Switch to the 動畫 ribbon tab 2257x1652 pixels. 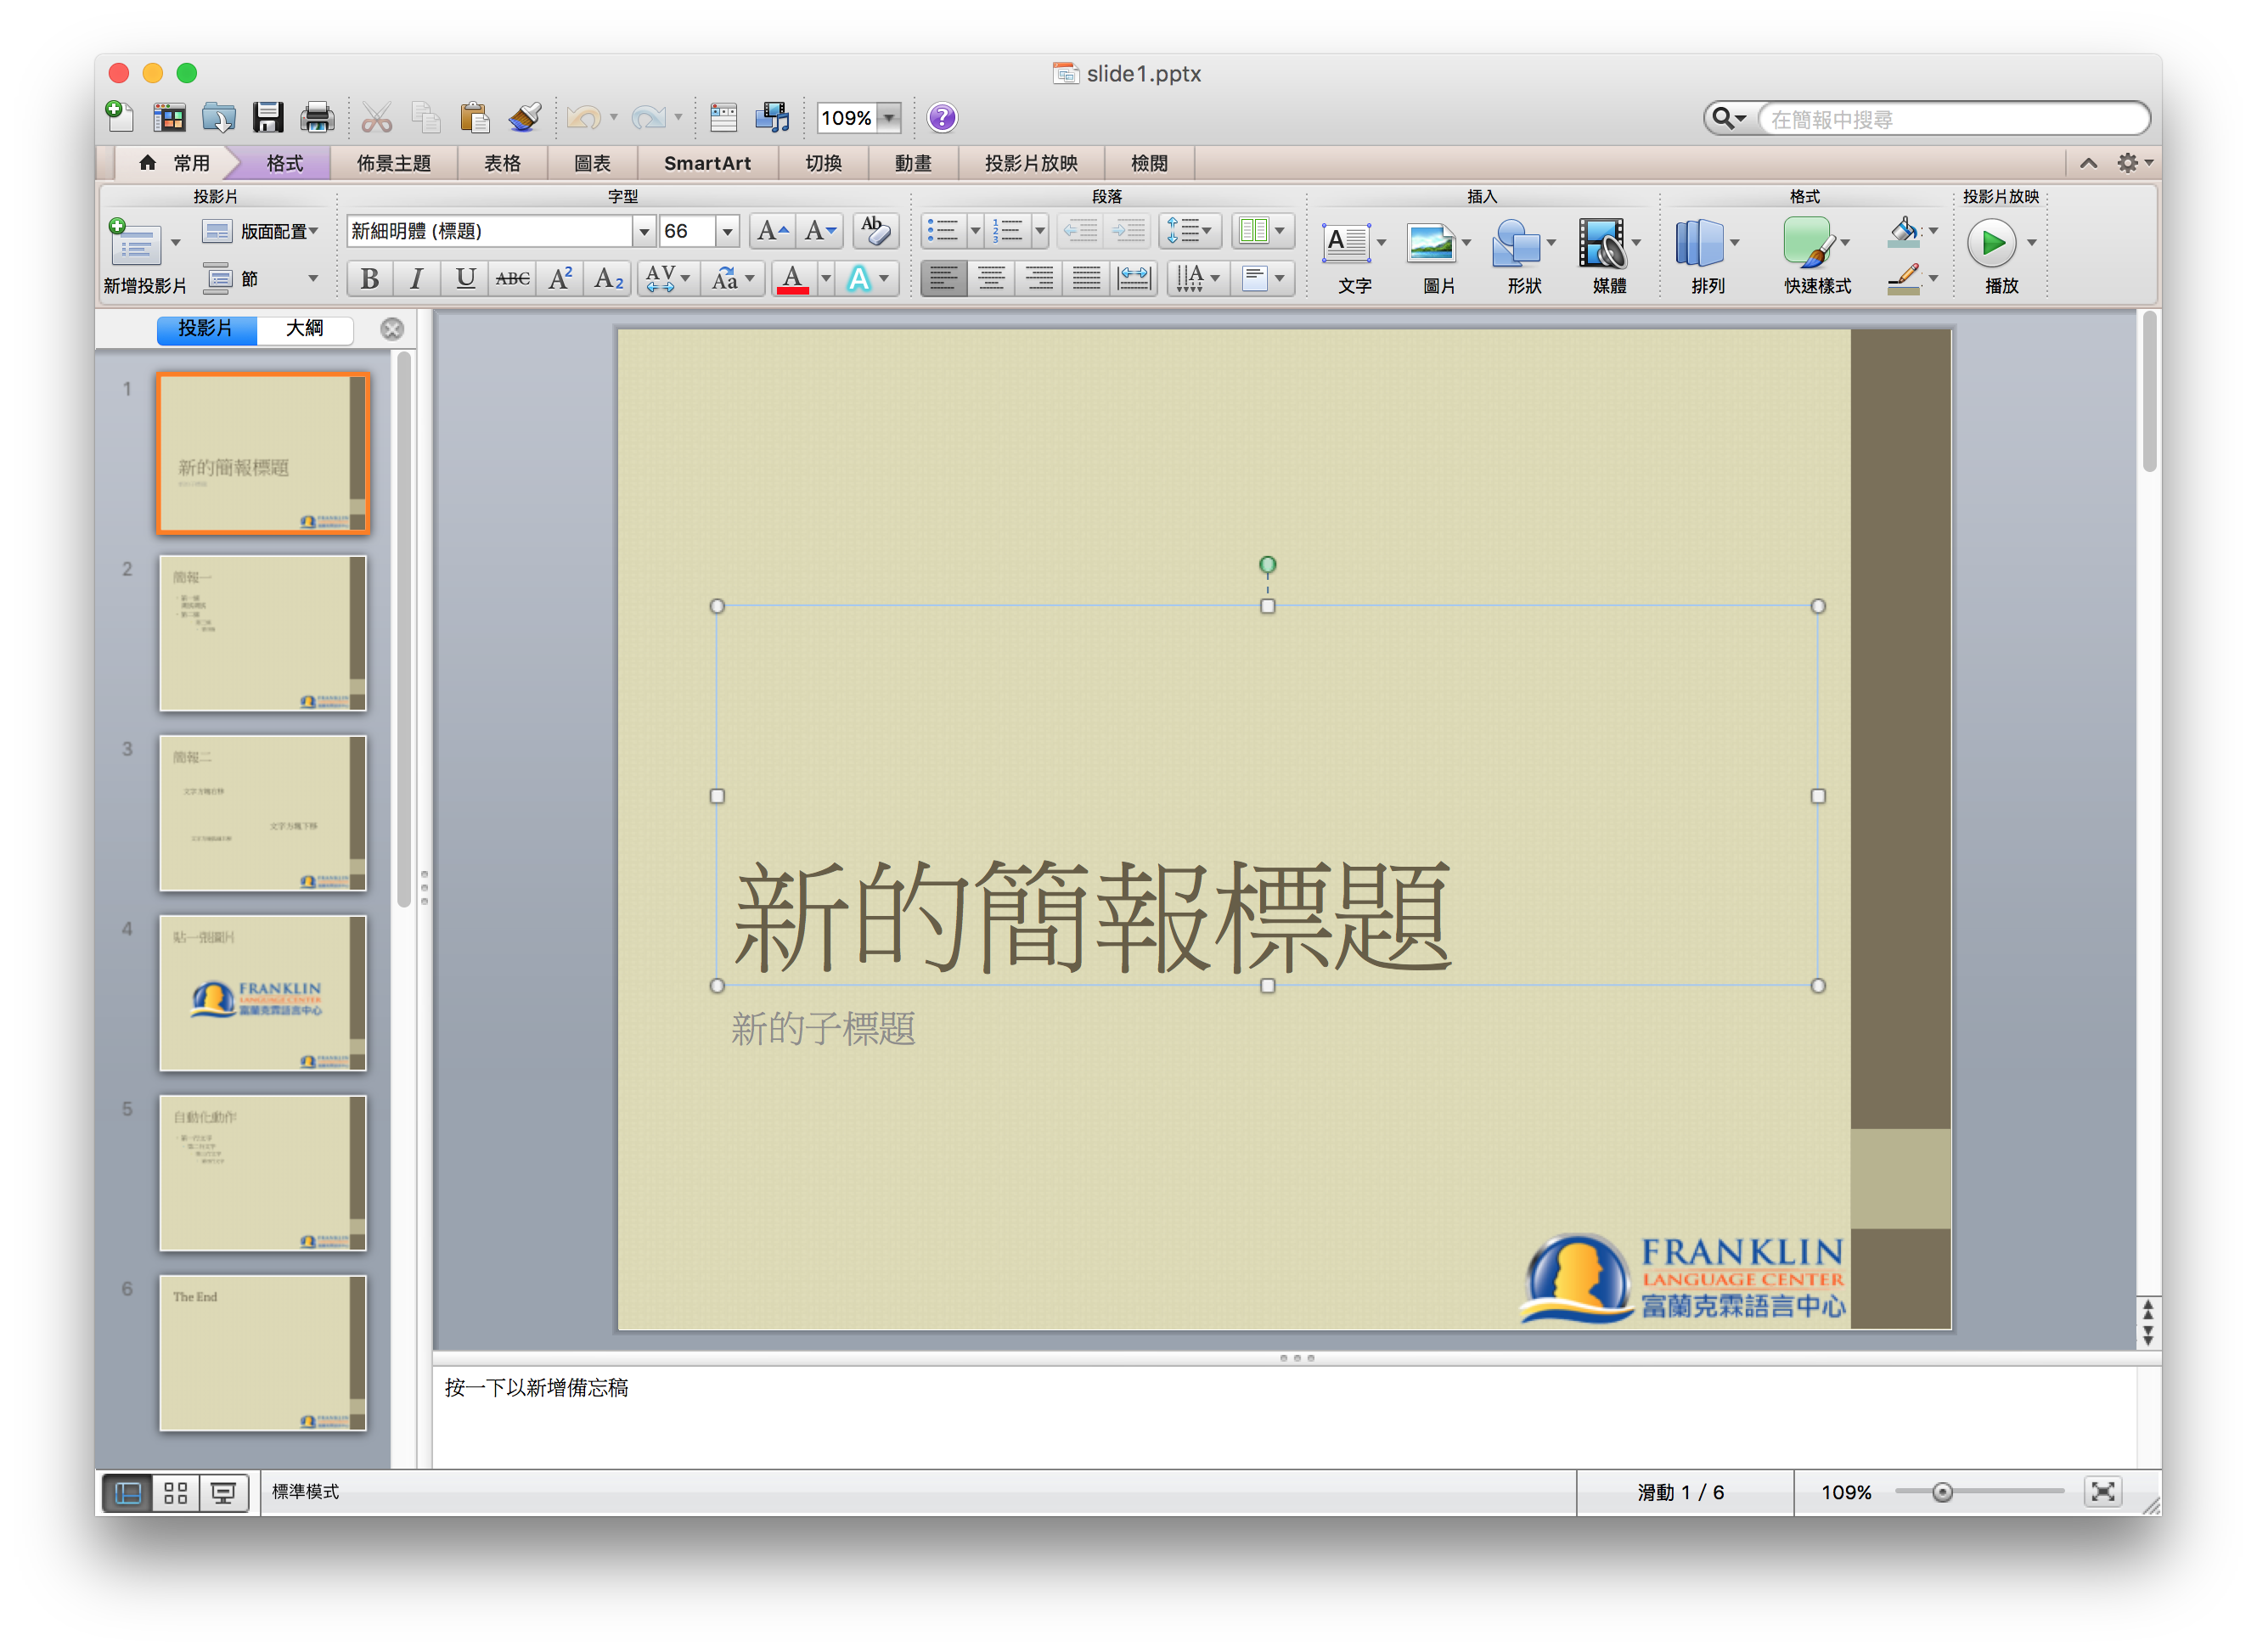tap(912, 163)
